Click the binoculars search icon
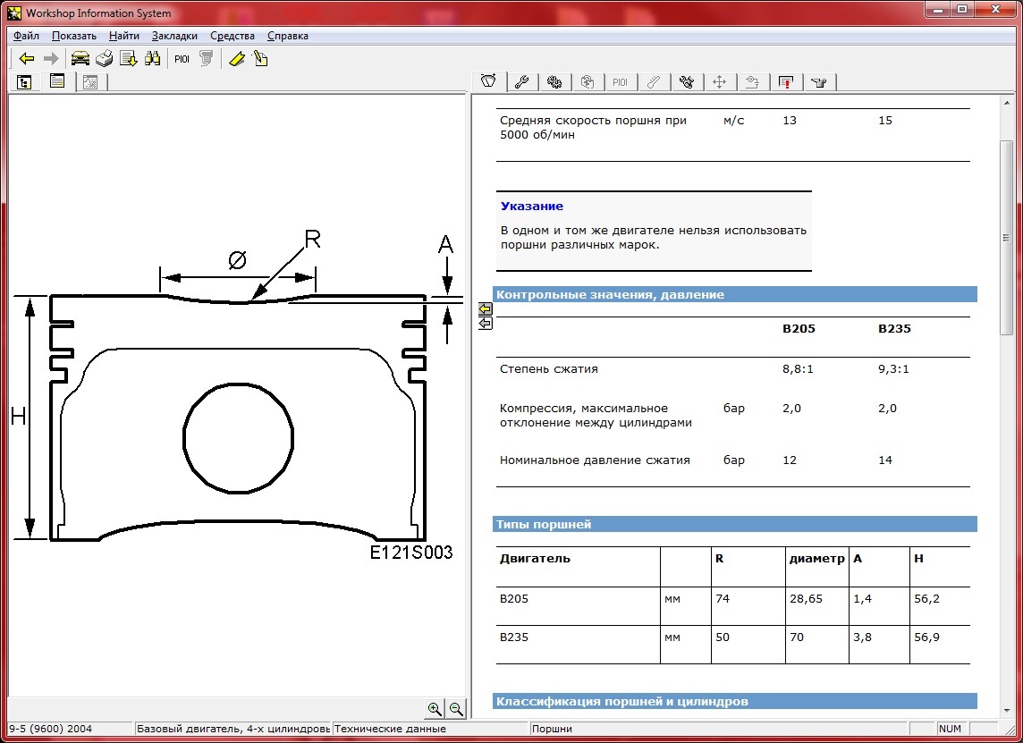The height and width of the screenshot is (743, 1023). [152, 59]
